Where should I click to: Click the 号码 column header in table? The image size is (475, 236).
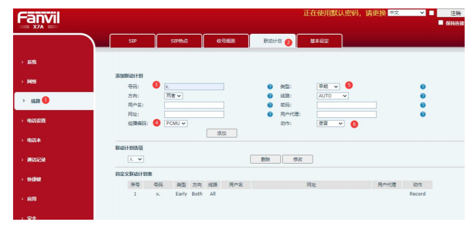[x=158, y=184]
